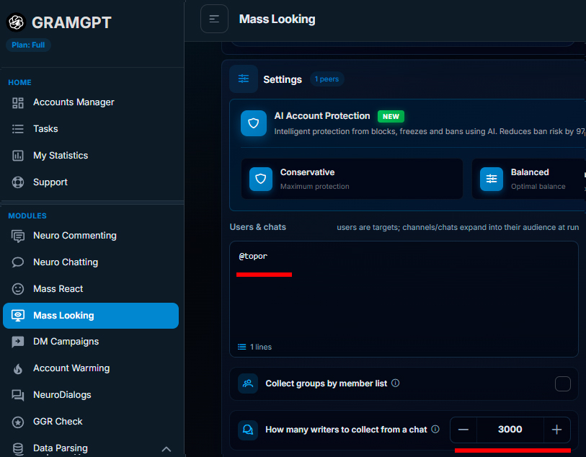
Task: Click info icon next to writers to collect
Action: click(x=435, y=430)
